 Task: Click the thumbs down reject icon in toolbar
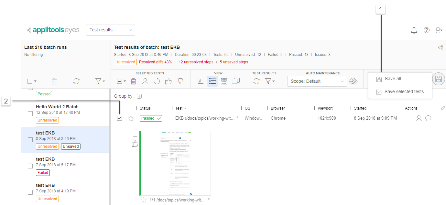point(180,81)
